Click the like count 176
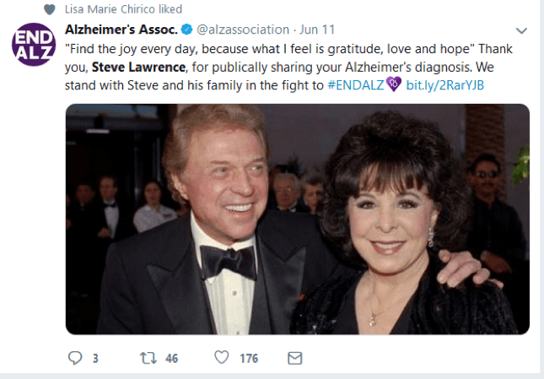The width and height of the screenshot is (544, 379). (x=249, y=359)
